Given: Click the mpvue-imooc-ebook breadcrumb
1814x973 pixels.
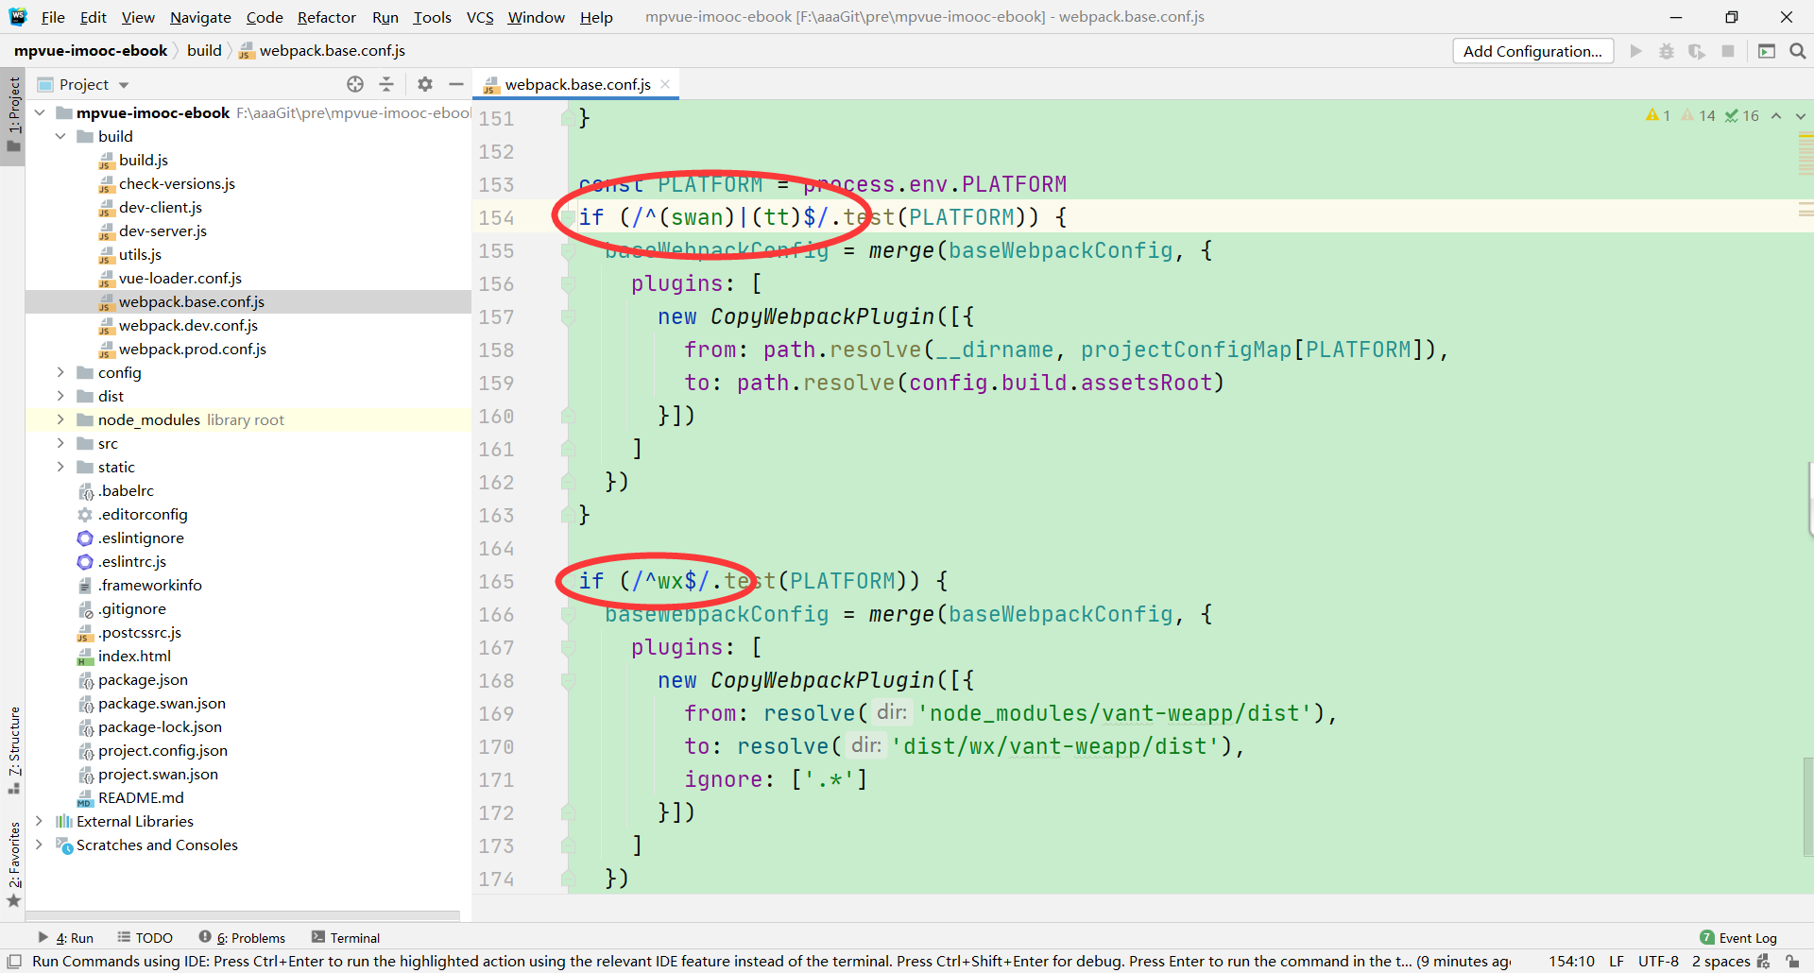Looking at the screenshot, I should 91,51.
